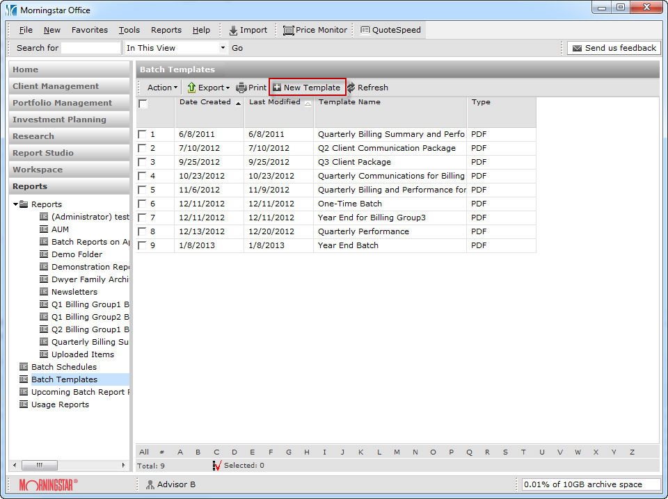The height and width of the screenshot is (499, 668).
Task: Open the Action dropdown menu
Action: (x=162, y=88)
